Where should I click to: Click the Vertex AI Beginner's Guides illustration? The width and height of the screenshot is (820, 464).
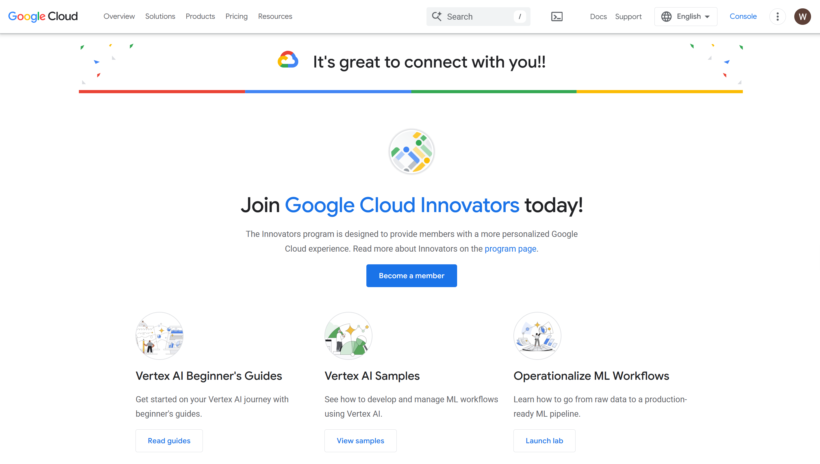tap(159, 336)
